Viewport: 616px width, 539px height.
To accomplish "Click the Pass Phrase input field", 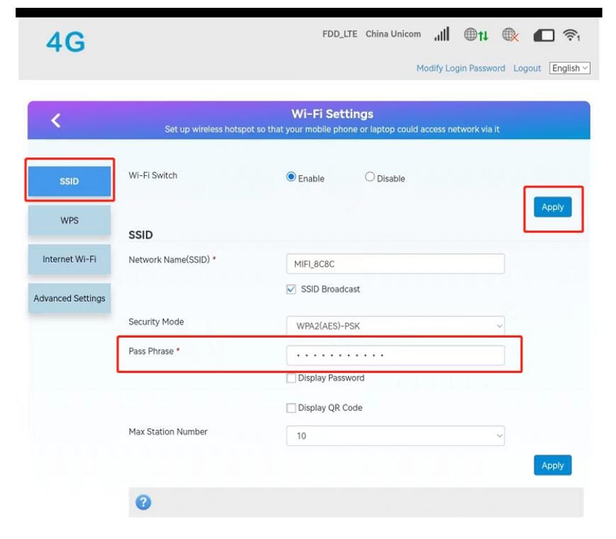I will tap(395, 355).
